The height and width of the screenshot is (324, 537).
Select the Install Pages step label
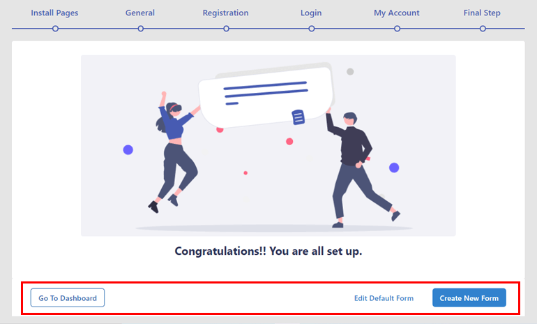tap(55, 13)
